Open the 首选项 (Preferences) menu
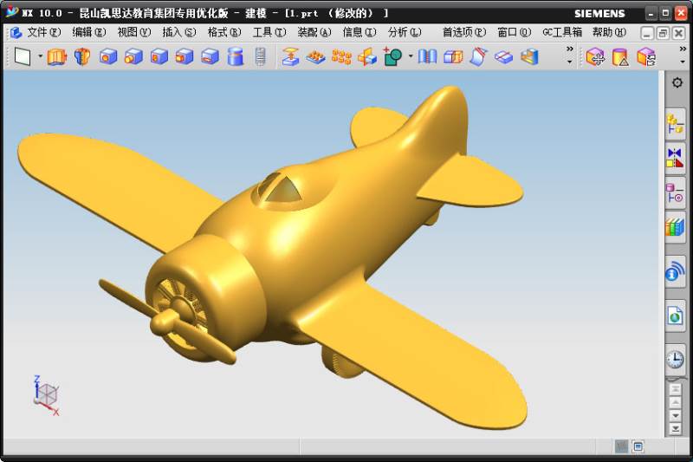The width and height of the screenshot is (693, 462). click(463, 32)
